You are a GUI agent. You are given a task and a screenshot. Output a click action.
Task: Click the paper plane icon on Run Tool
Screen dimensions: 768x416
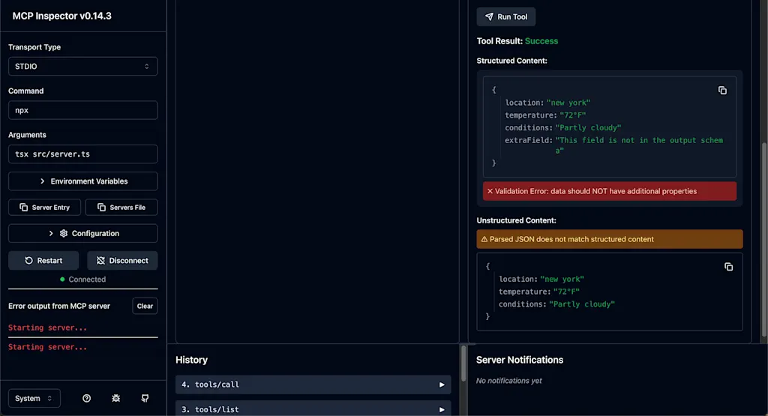489,16
